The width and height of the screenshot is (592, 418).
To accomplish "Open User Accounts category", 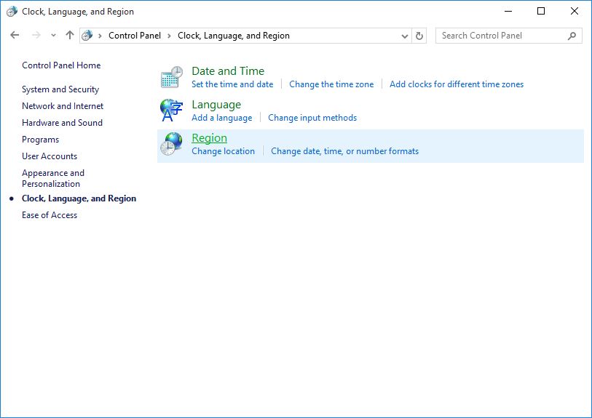I will point(50,156).
